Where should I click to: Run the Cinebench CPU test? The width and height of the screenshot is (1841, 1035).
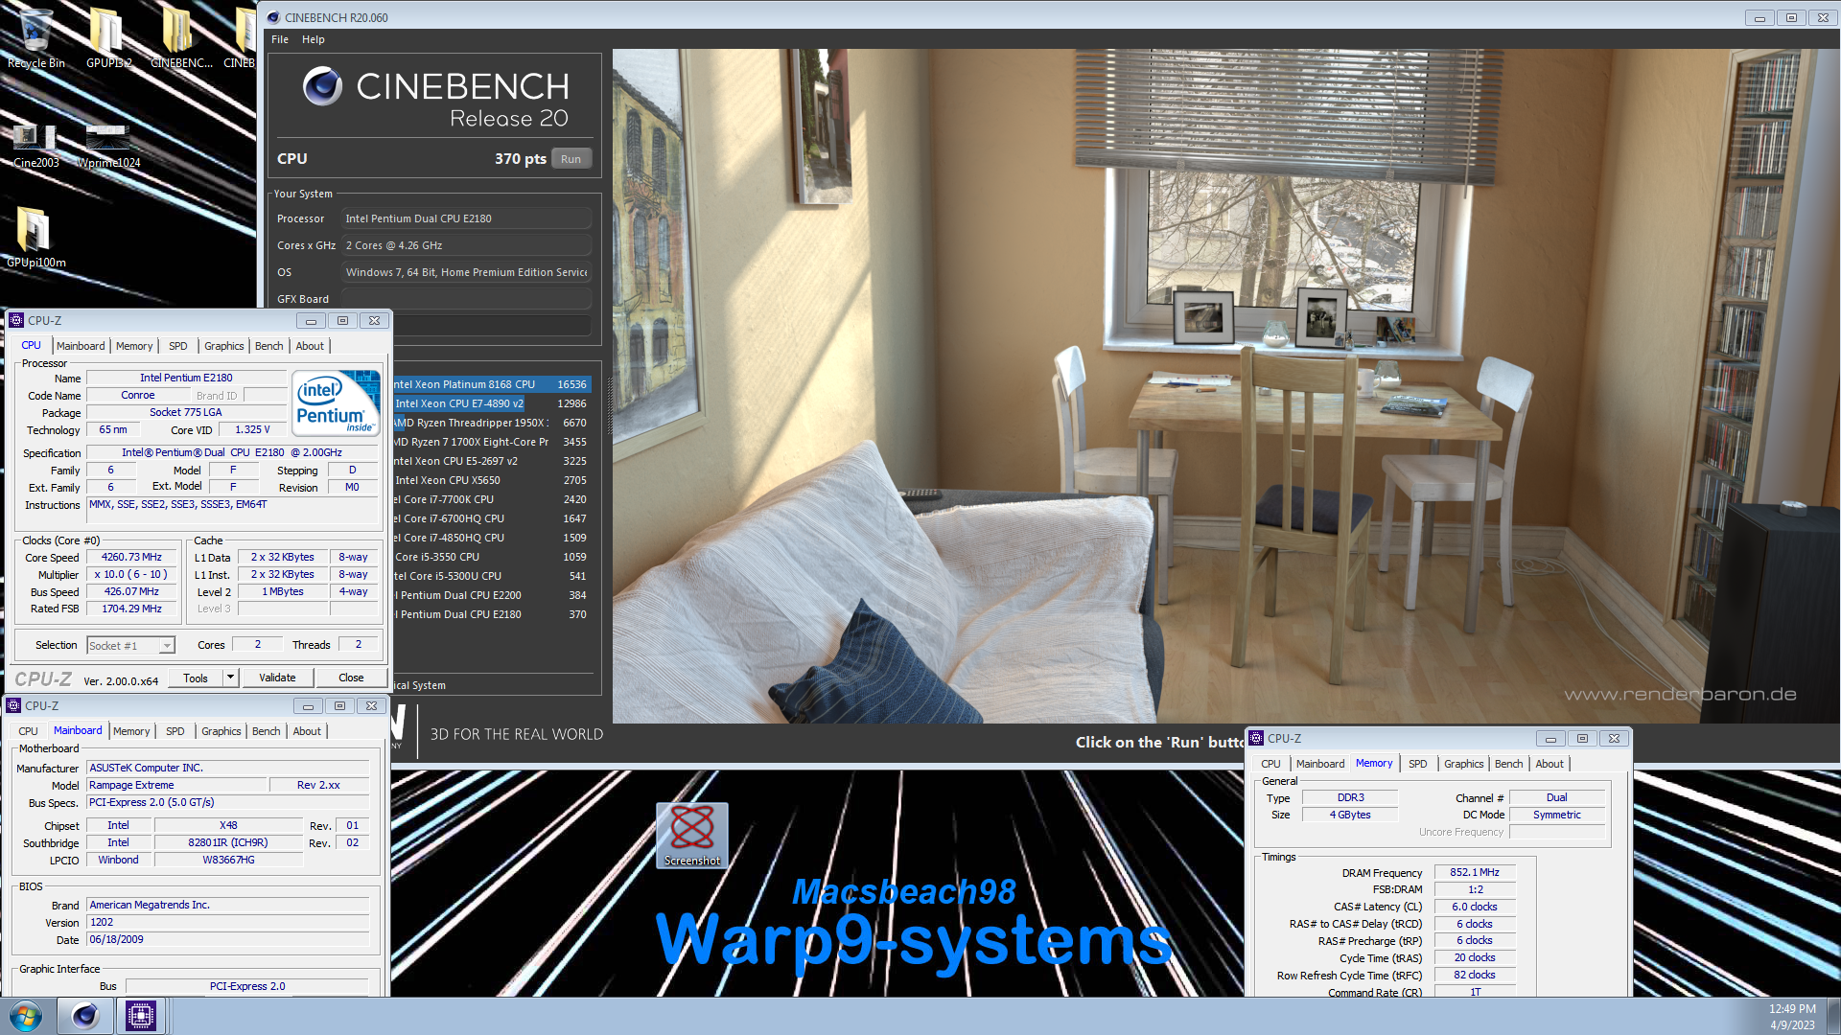tap(571, 159)
